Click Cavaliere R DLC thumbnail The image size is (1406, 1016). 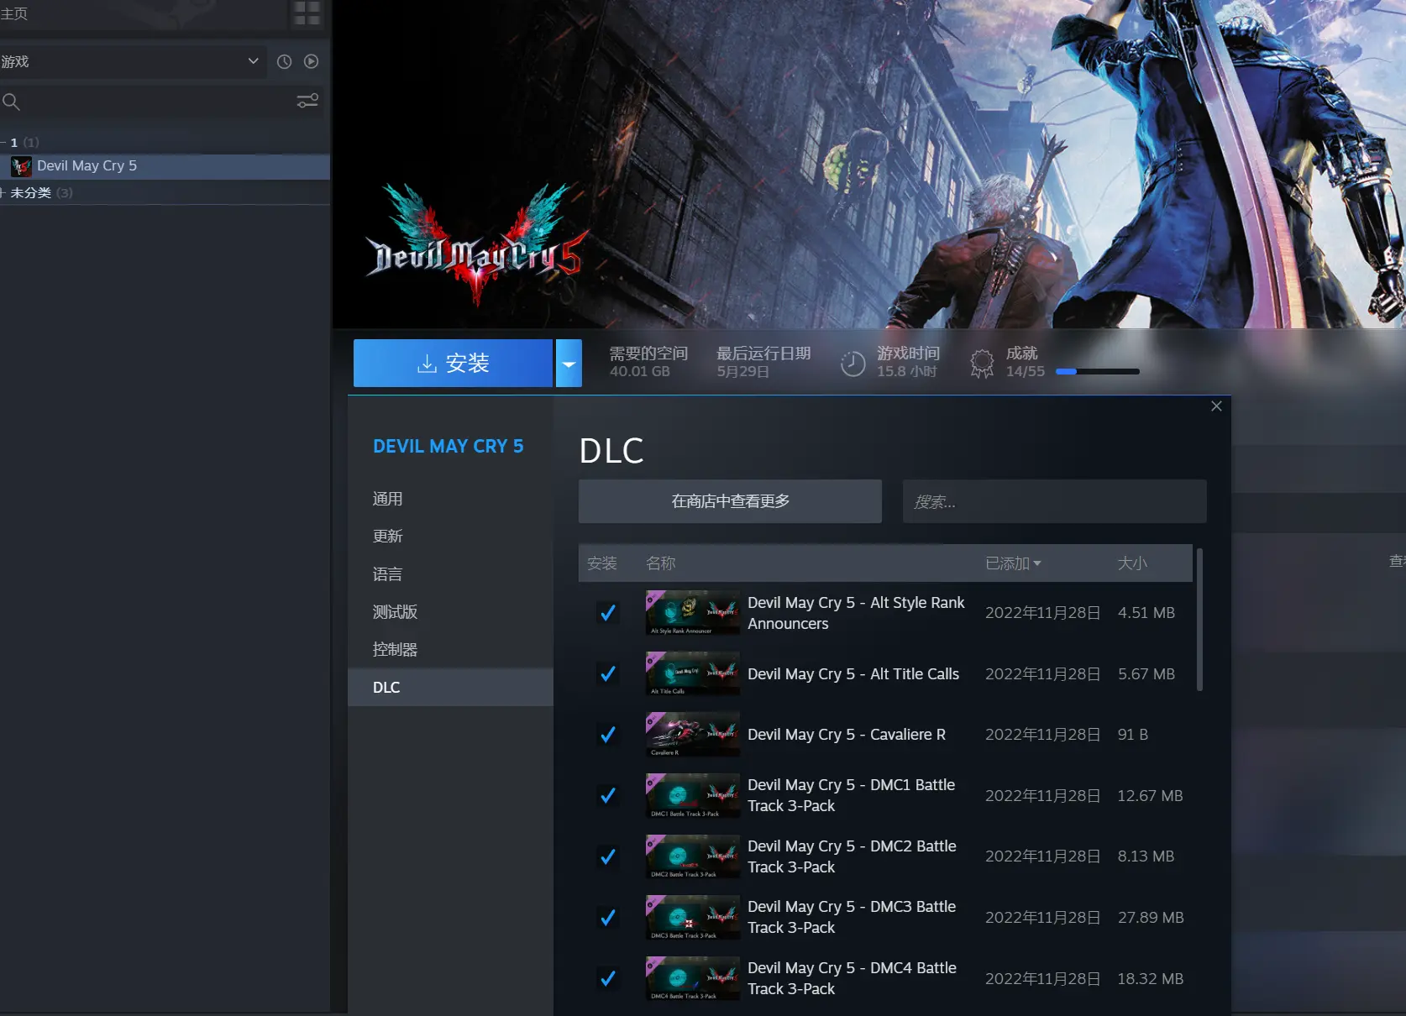[693, 735]
